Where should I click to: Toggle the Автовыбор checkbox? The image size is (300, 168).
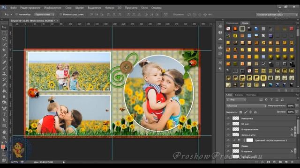16,14
